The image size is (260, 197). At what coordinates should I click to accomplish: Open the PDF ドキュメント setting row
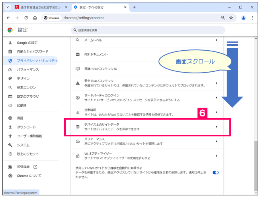pos(147,55)
